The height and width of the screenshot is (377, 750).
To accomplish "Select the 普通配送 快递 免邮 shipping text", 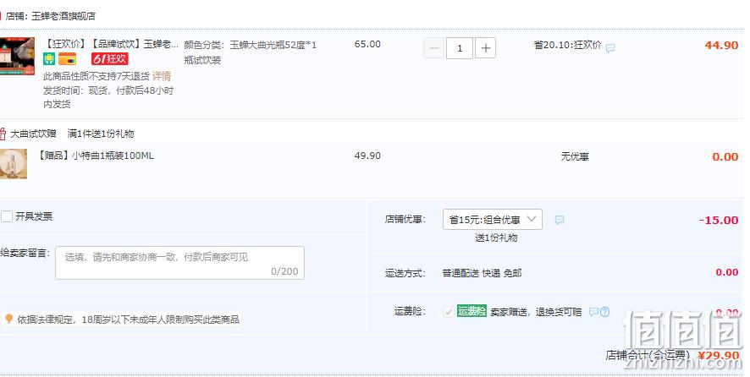I will [x=482, y=273].
